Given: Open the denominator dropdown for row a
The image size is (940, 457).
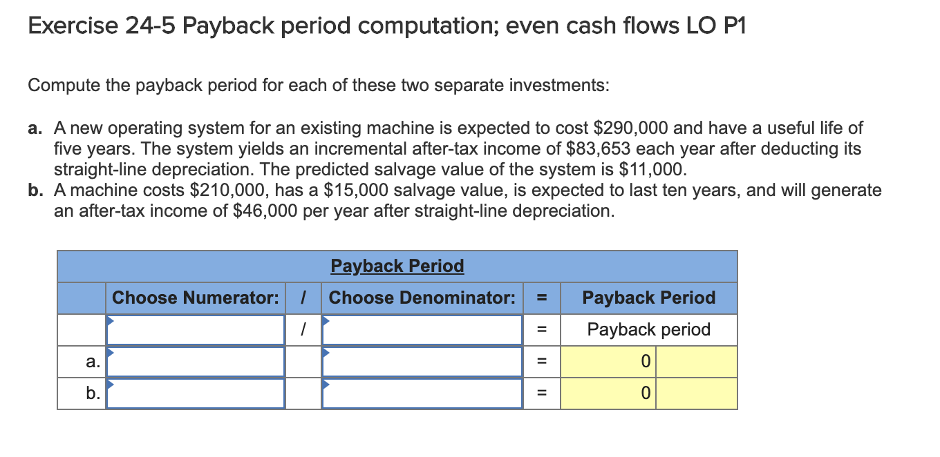Looking at the screenshot, I should click(422, 361).
